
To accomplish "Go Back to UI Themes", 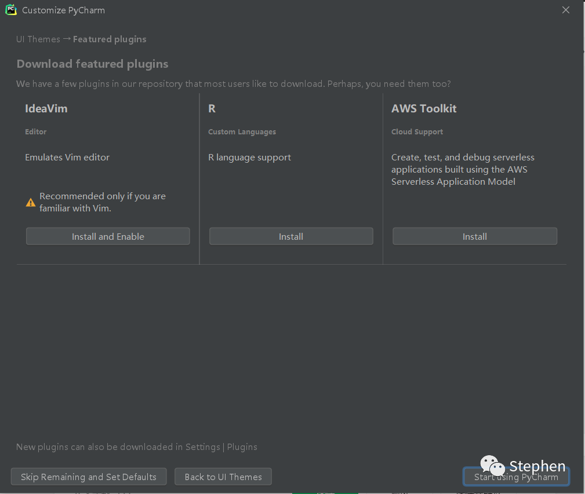I will 223,477.
